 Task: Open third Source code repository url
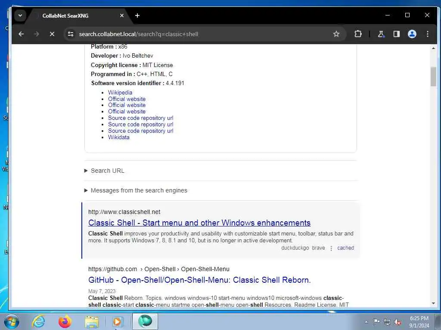(x=141, y=131)
